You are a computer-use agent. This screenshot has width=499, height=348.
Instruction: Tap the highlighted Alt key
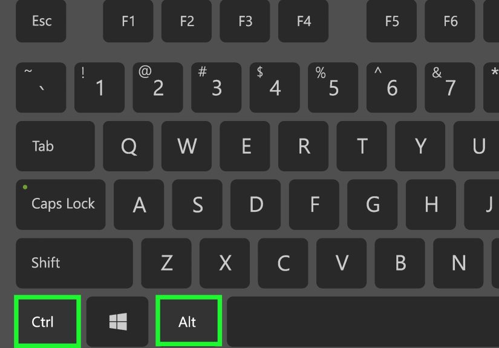pyautogui.click(x=189, y=321)
